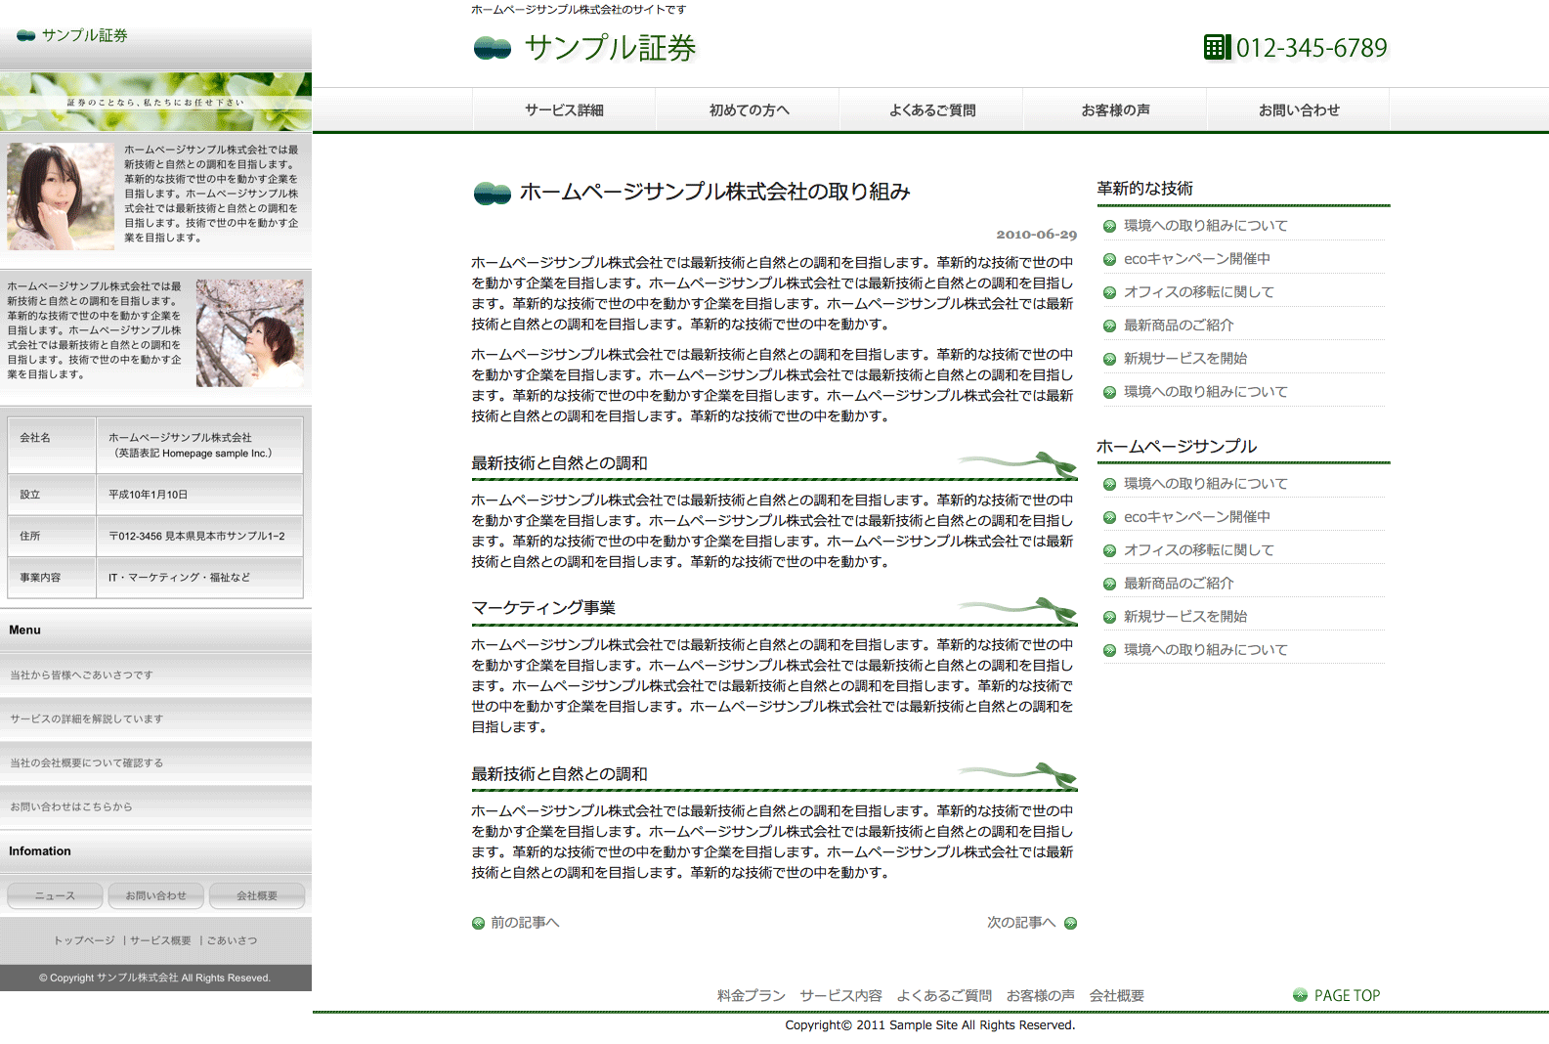1549x1044 pixels.
Task: Click the green arrow icon beside PAGE TOP
Action: click(x=1300, y=995)
